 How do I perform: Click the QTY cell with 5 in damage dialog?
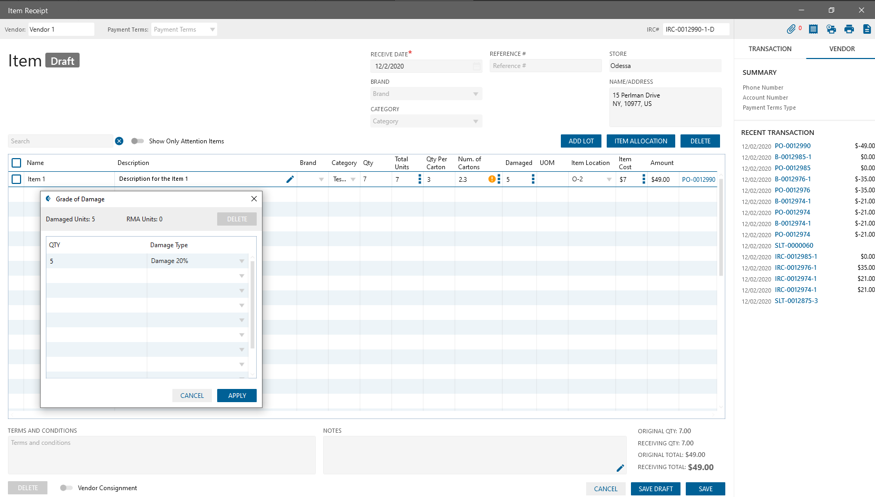click(96, 261)
